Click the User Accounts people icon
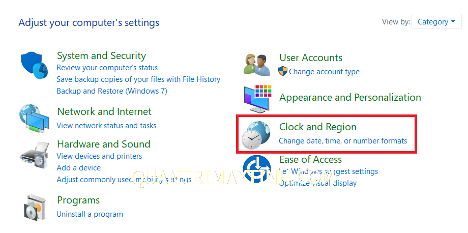 coord(257,65)
